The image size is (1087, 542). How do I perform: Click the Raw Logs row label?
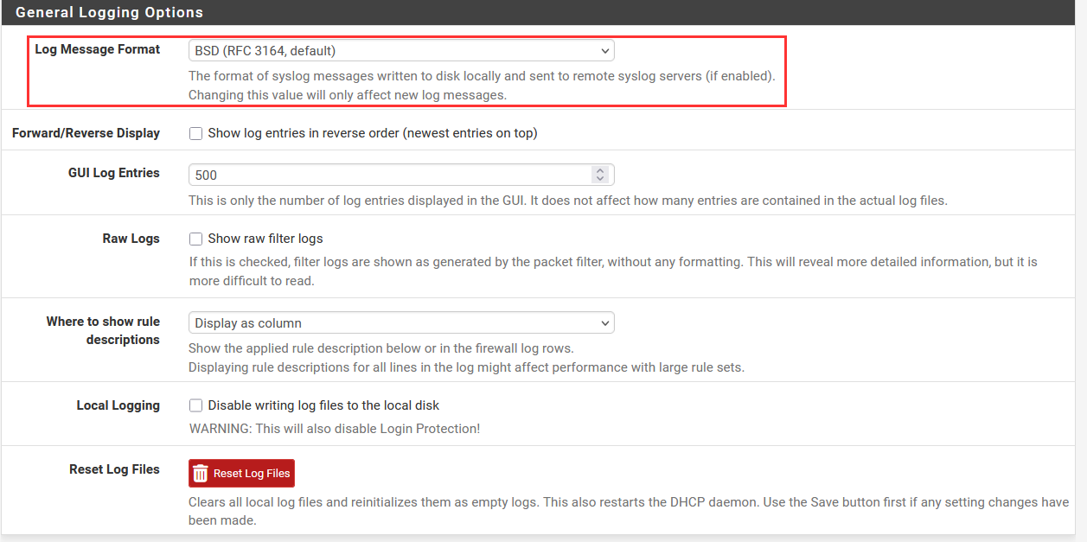click(131, 239)
